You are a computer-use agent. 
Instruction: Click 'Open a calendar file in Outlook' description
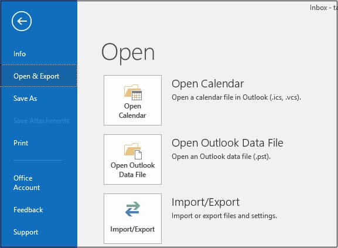(x=236, y=97)
